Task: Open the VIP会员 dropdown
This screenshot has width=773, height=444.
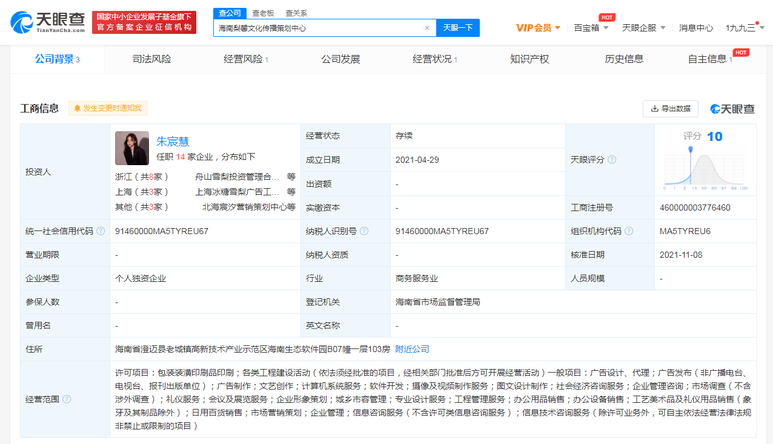Action: tap(538, 28)
